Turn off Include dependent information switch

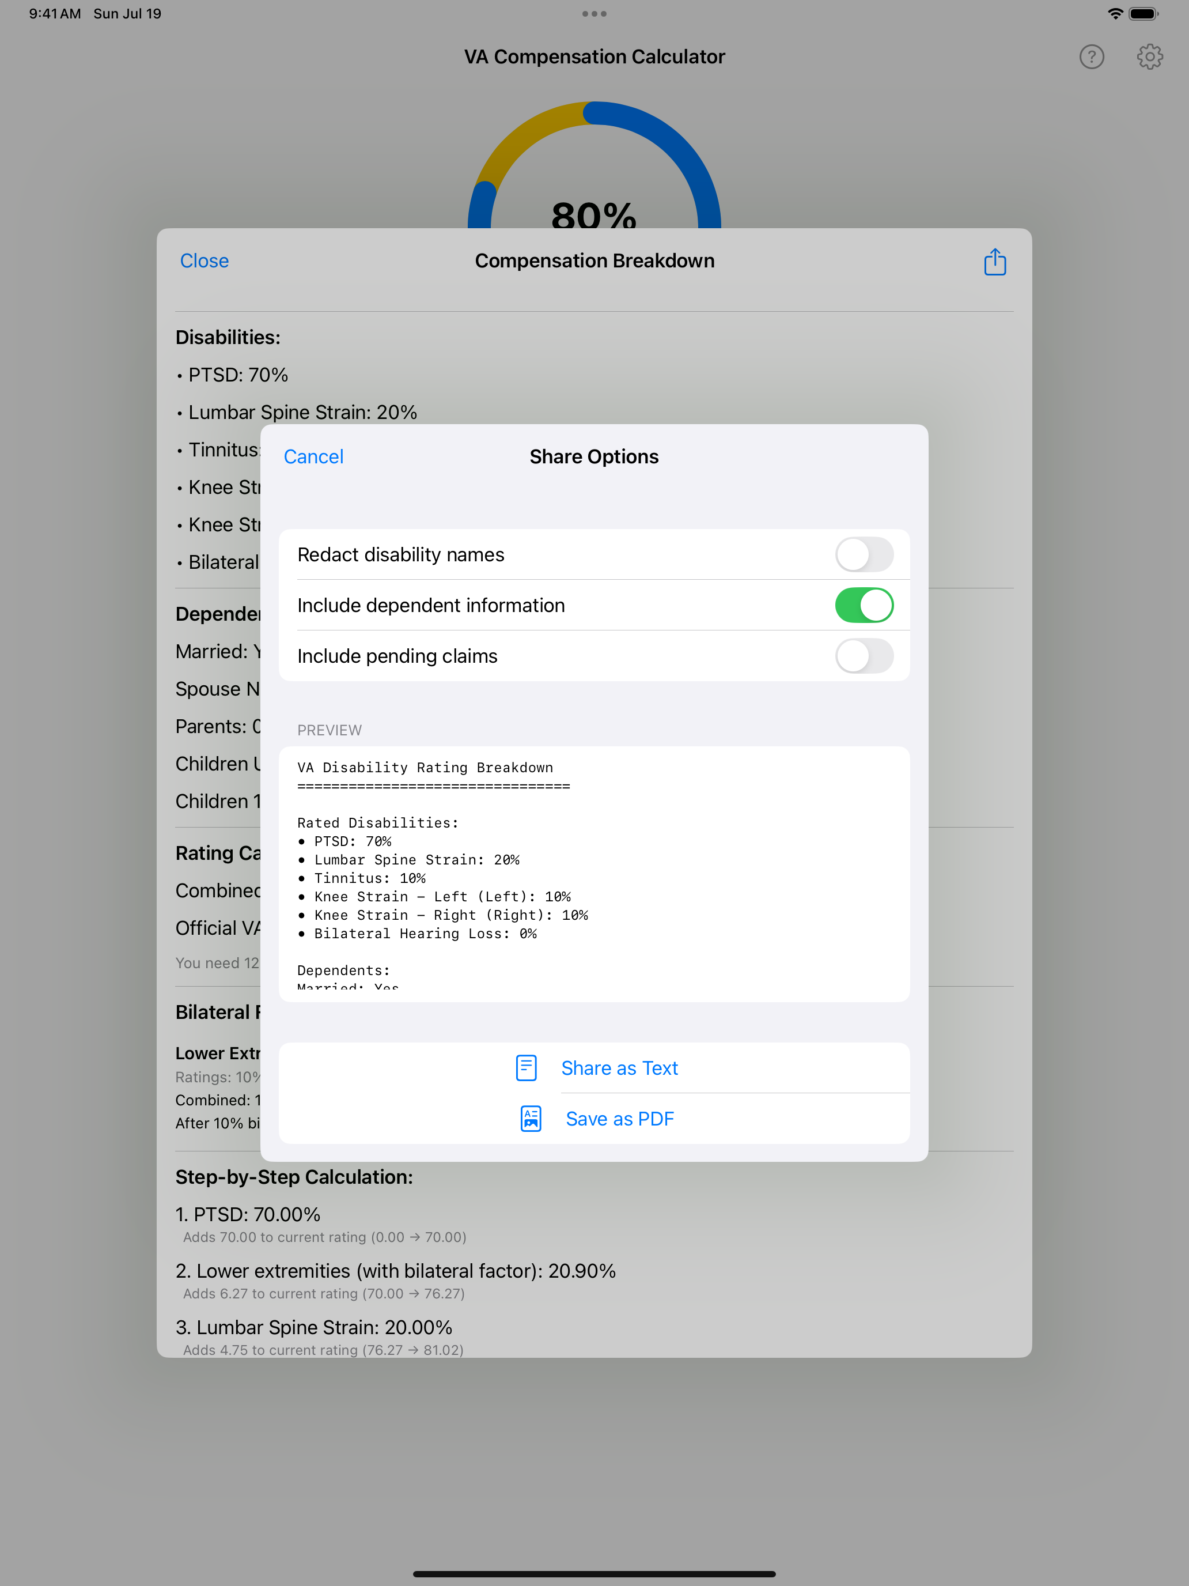point(864,605)
